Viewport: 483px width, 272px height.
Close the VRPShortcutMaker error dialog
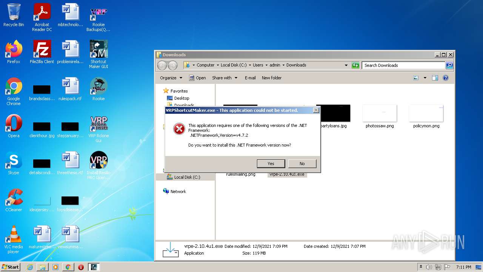316,110
